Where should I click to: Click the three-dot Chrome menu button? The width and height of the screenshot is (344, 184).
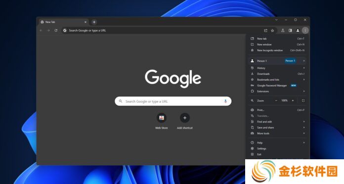305,31
